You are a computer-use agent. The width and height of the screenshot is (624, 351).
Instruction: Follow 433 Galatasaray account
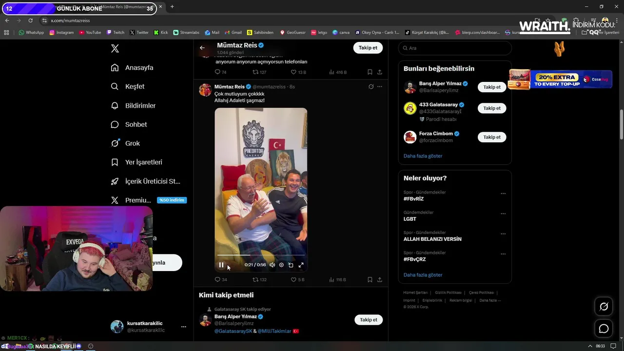pyautogui.click(x=492, y=108)
